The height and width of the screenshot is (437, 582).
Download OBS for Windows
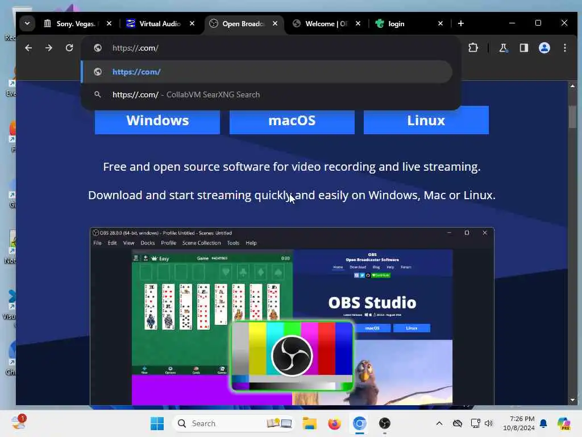(157, 121)
